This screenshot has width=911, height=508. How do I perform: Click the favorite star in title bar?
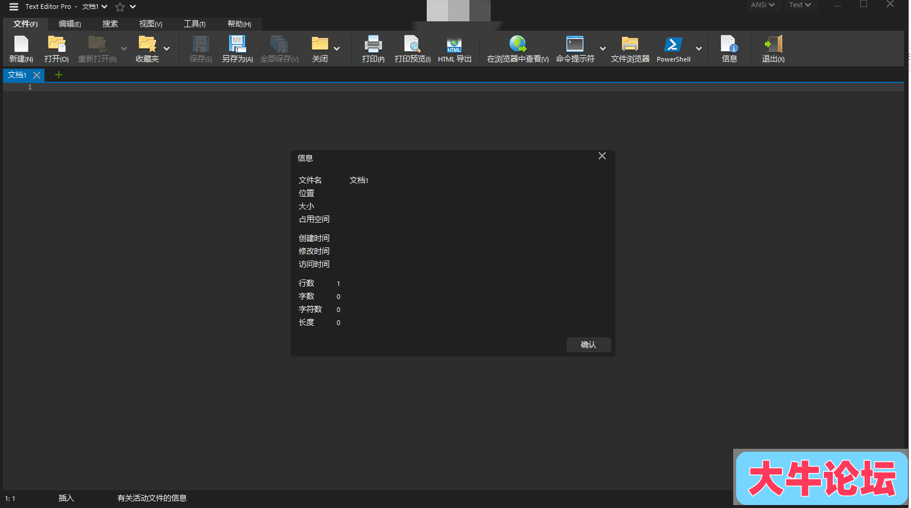(x=120, y=7)
